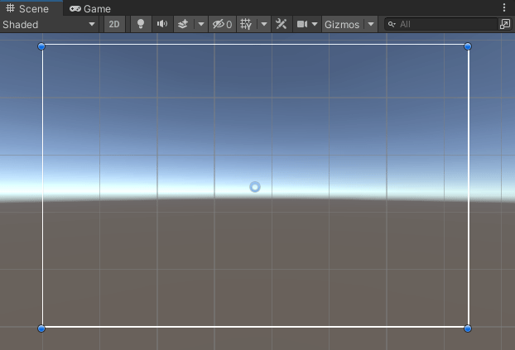Open the Gizmos dropdown arrow
Image resolution: width=515 pixels, height=350 pixels.
pyautogui.click(x=370, y=25)
